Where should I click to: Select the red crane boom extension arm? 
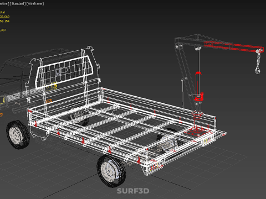[233, 46]
